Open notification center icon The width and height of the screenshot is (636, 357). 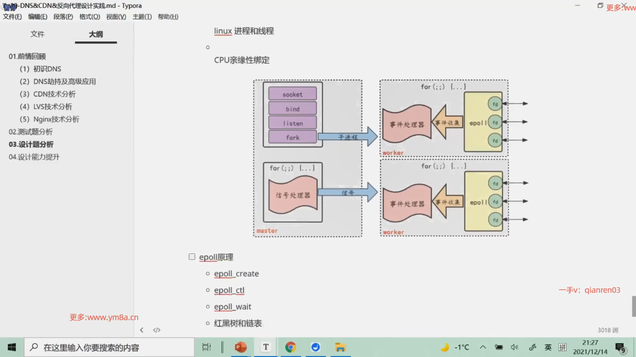coord(620,347)
